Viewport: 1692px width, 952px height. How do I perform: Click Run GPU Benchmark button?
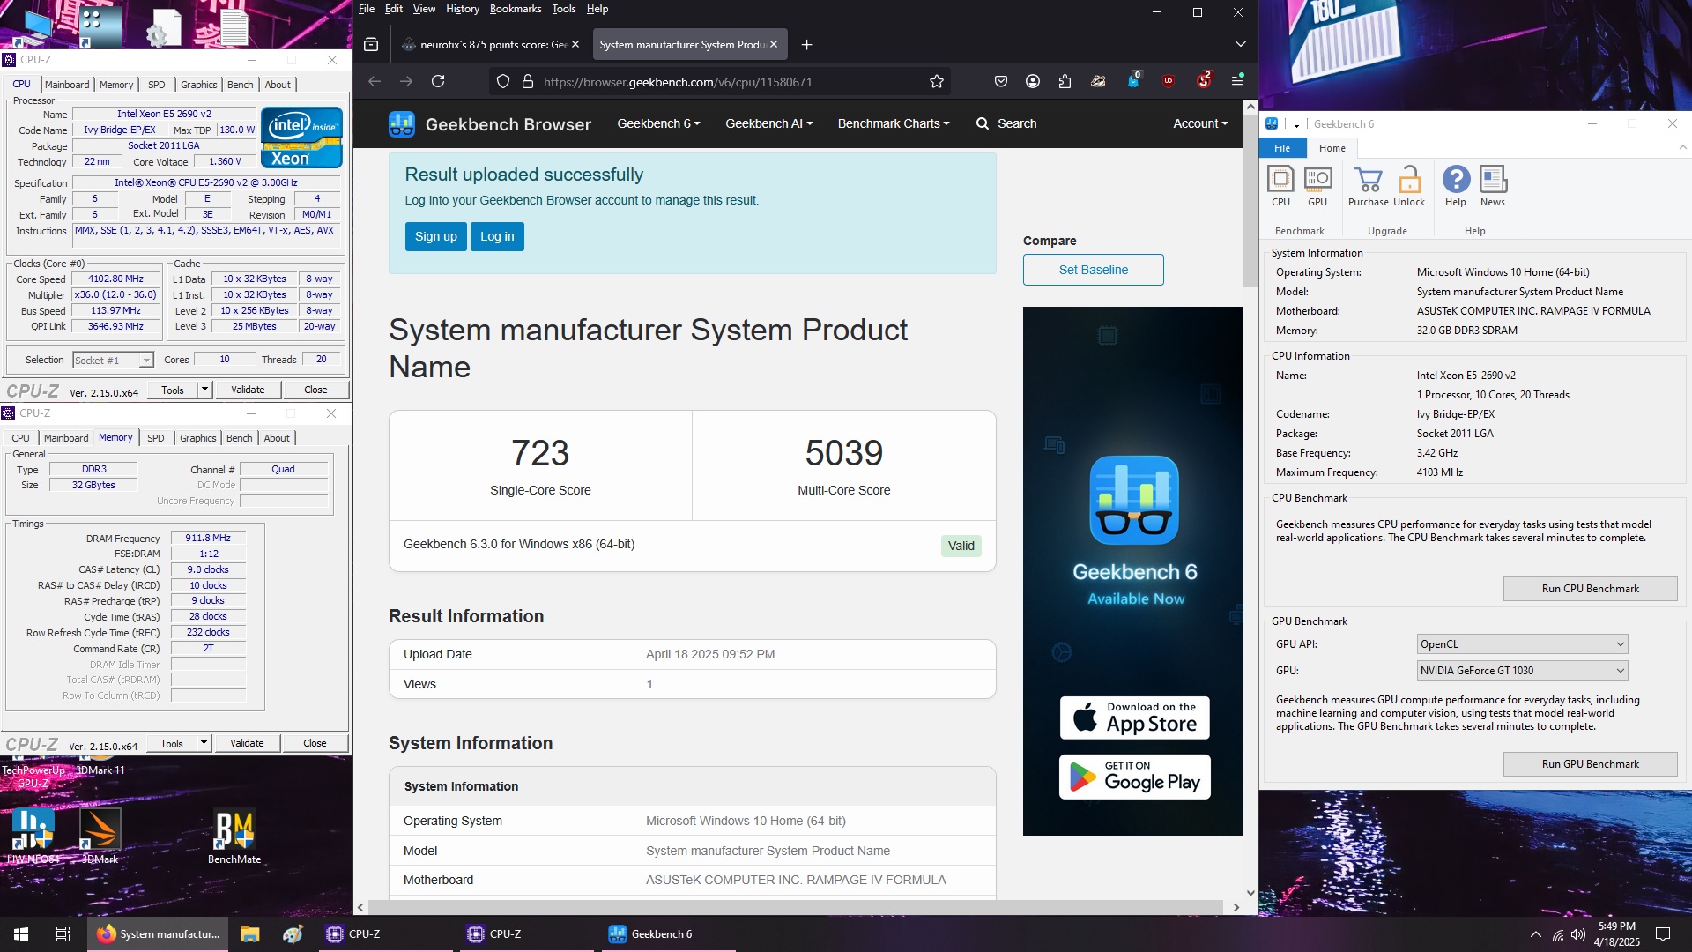click(x=1590, y=764)
